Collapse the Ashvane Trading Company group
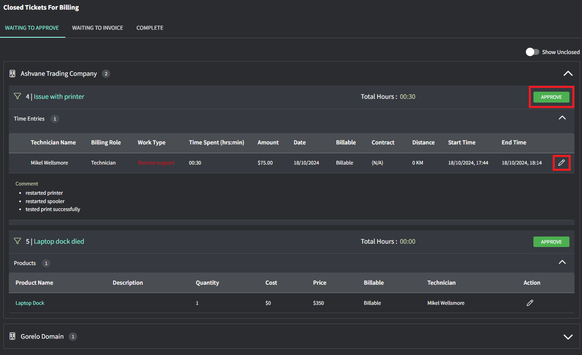The image size is (582, 355). click(x=568, y=74)
